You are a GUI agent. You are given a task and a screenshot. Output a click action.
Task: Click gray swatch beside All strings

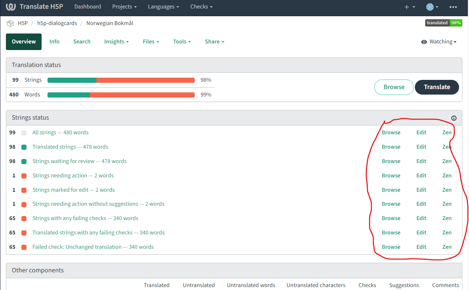click(x=24, y=133)
